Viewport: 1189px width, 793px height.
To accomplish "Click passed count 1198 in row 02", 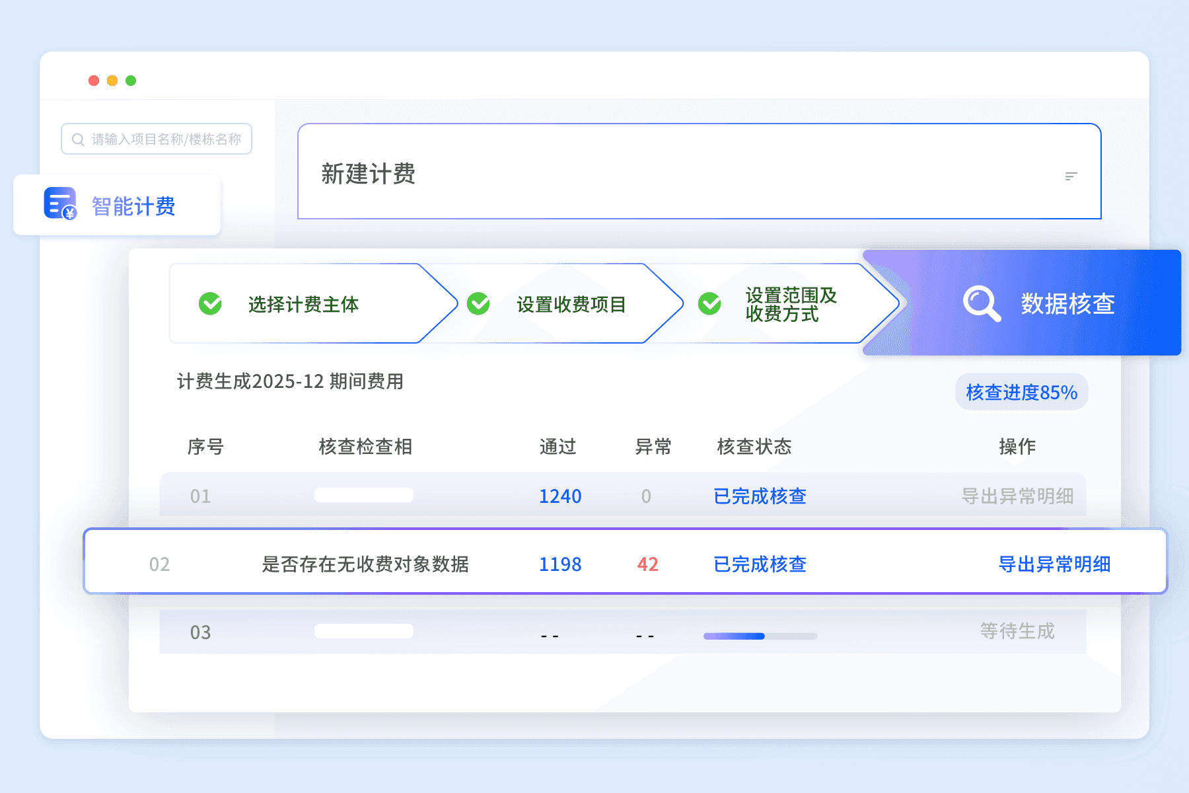I will [560, 564].
